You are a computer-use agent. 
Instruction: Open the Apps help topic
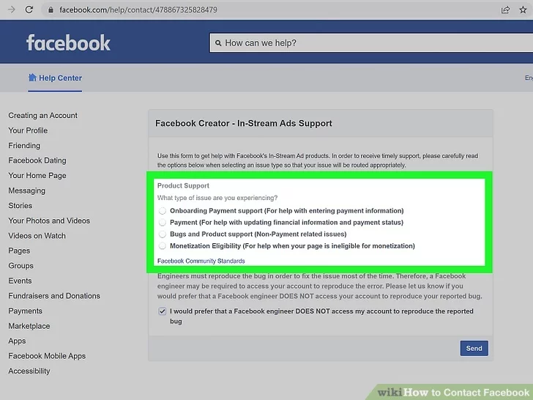[x=17, y=341]
